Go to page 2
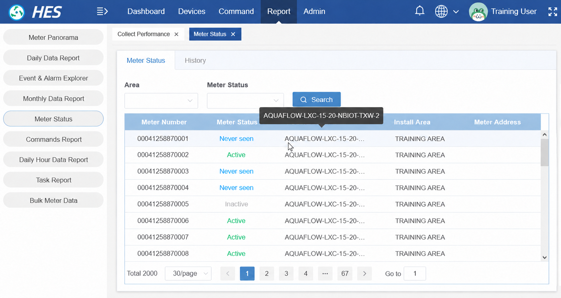Viewport: 561px width, 298px height. coord(267,274)
